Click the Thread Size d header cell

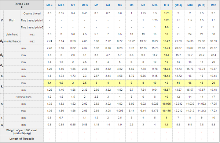click(x=22, y=5)
